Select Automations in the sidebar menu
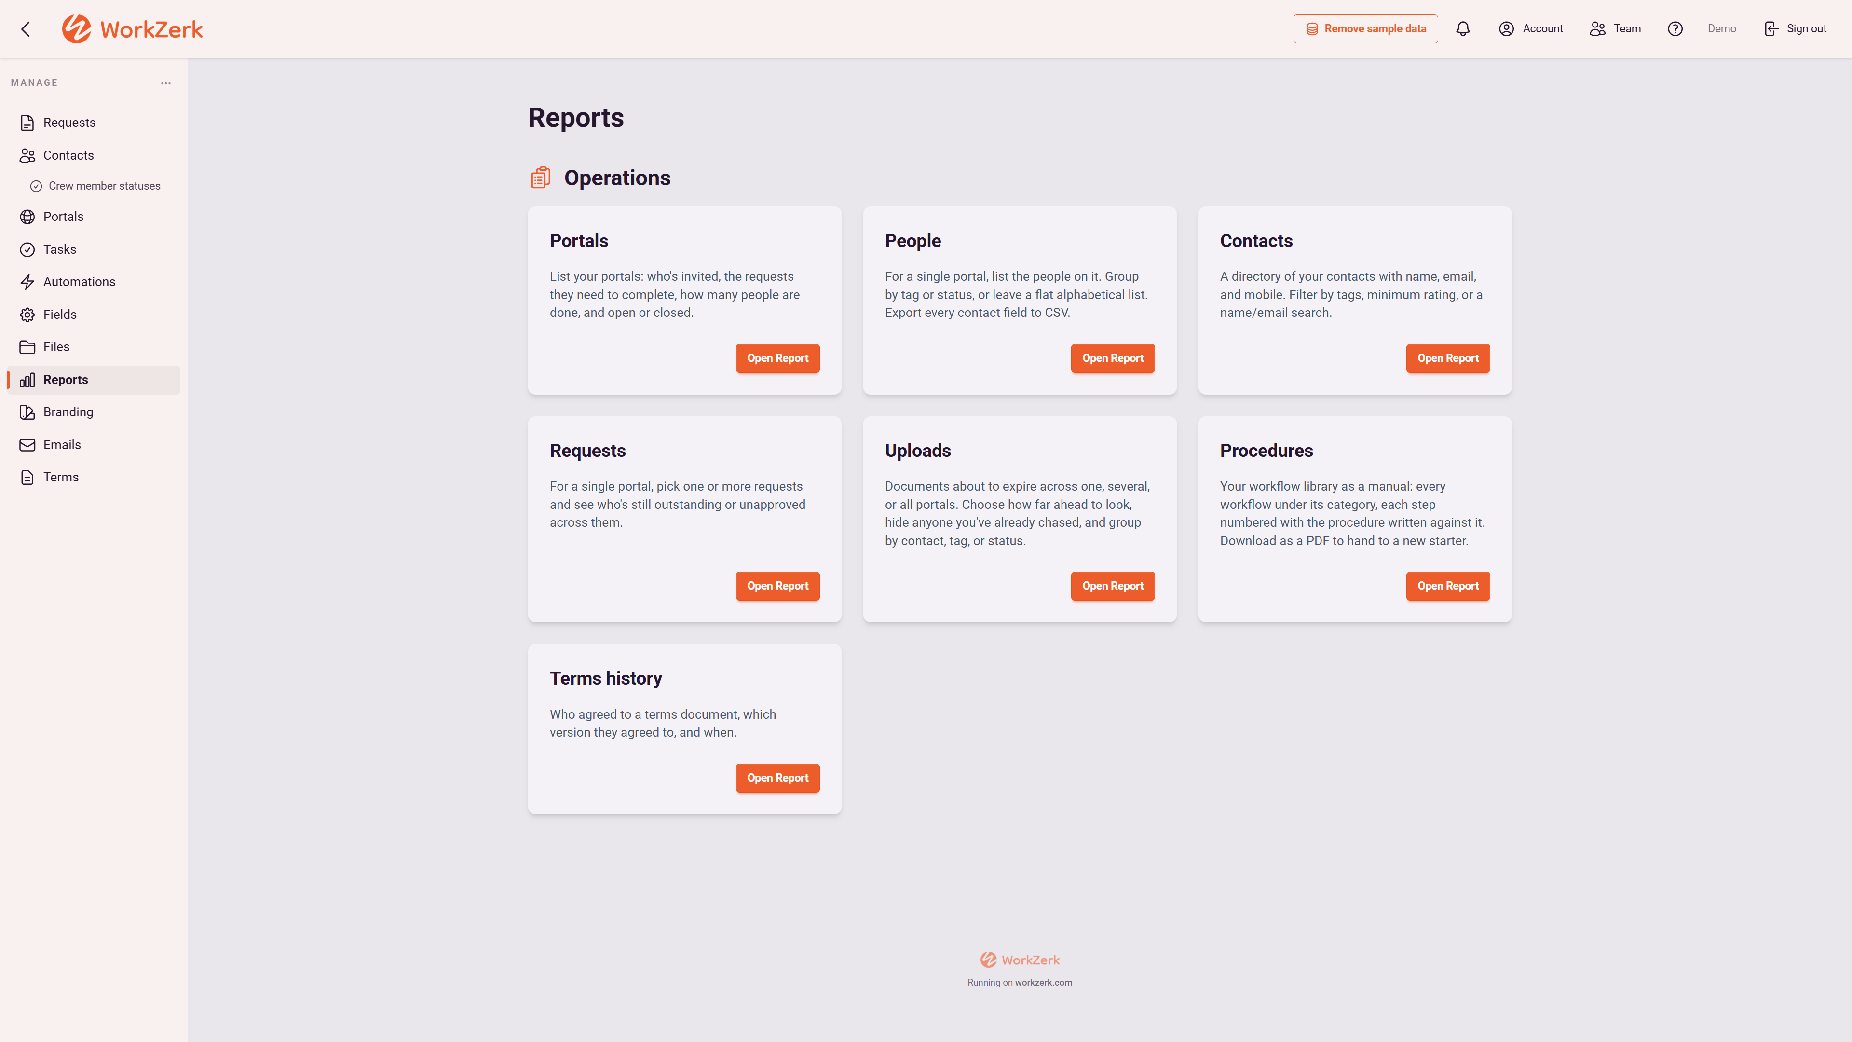The width and height of the screenshot is (1852, 1042). click(x=94, y=282)
